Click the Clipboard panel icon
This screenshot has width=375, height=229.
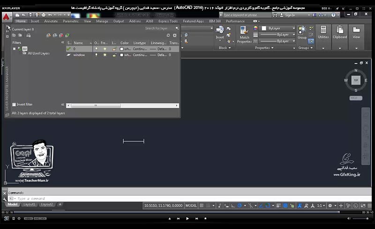coord(339,30)
